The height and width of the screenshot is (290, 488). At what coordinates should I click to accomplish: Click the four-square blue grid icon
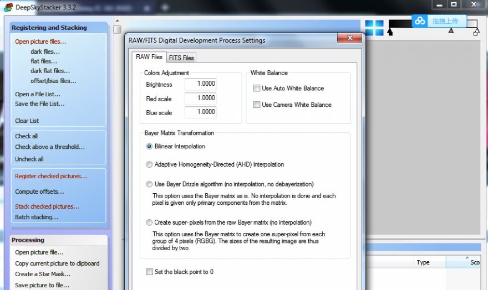coord(374,28)
